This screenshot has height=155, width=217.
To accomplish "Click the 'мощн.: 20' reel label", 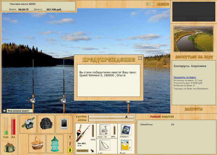I will pyautogui.click(x=102, y=137).
